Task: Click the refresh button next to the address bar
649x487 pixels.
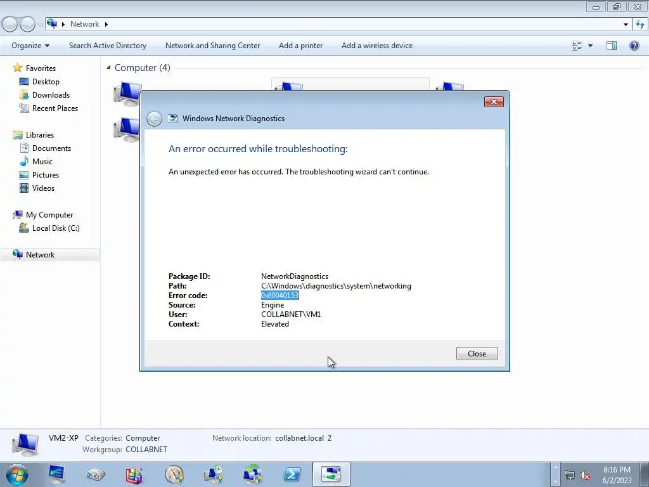Action: 640,24
